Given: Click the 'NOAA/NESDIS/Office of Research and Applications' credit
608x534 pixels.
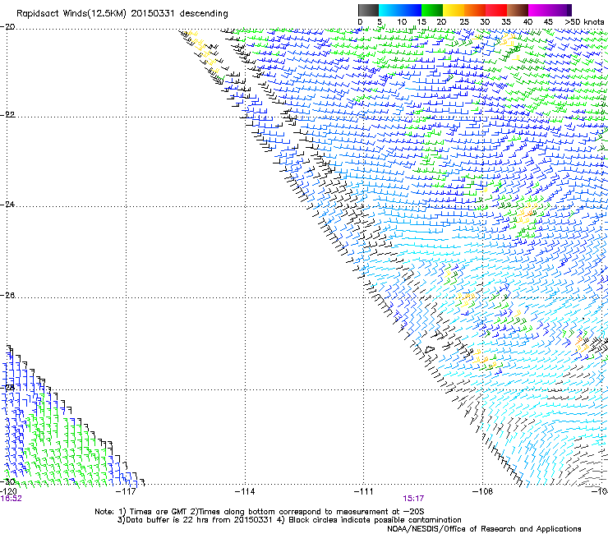Looking at the screenshot, I should pyautogui.click(x=484, y=529).
